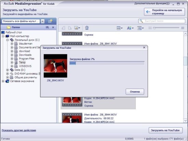Screen dimensions: 188x141
Task: Click the 'Zi6_9943.MOV' filename label in dialog
Action: click(55, 80)
